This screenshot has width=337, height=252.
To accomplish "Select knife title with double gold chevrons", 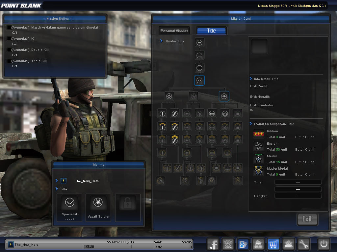I will [x=174, y=139].
